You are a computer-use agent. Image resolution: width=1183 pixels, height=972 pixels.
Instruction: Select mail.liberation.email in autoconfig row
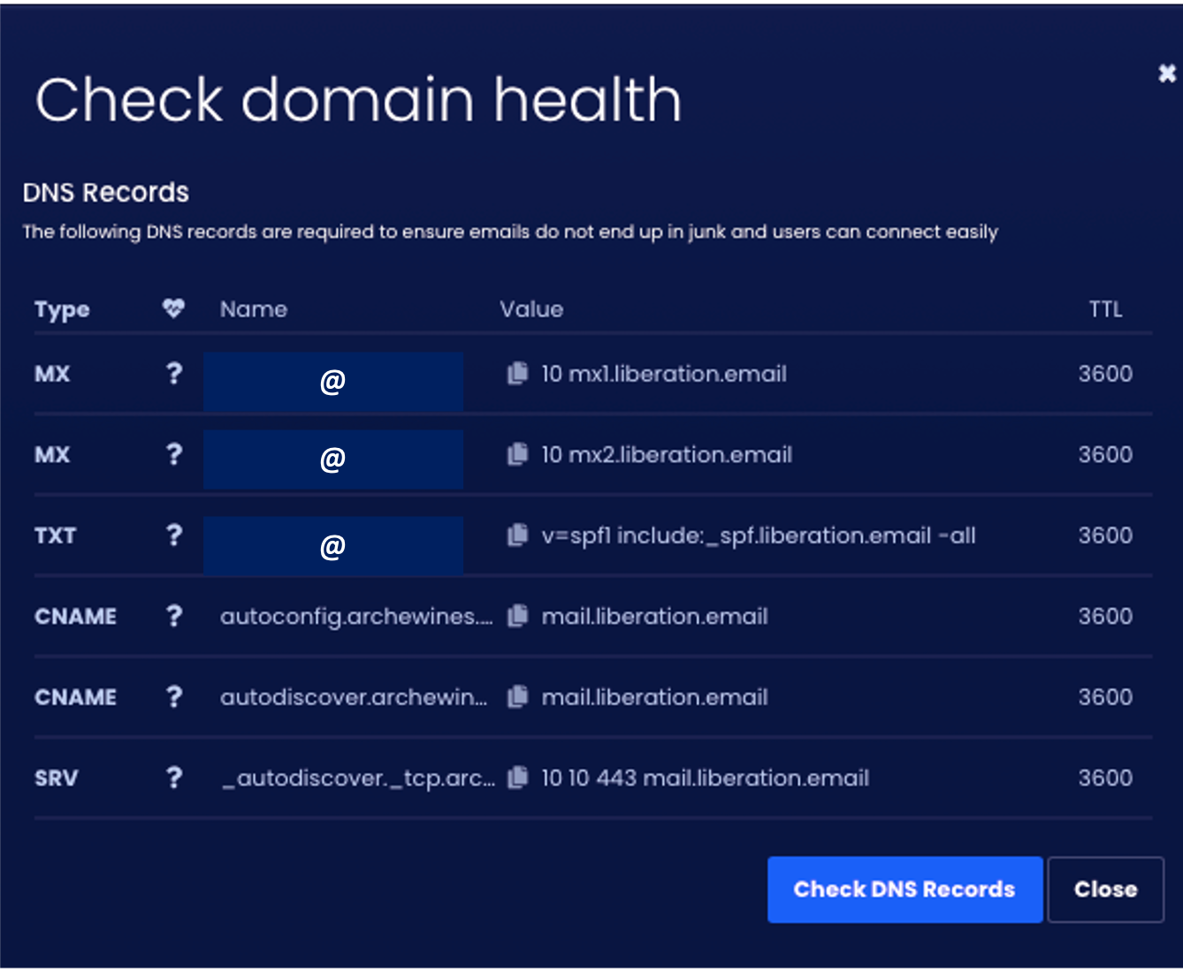[x=654, y=616]
